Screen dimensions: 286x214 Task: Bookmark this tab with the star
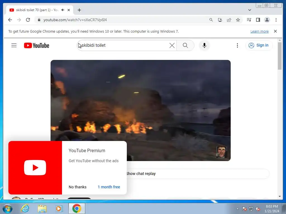pos(238,20)
